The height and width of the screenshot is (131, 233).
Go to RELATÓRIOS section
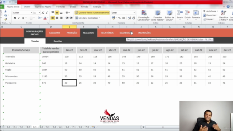[107, 33]
